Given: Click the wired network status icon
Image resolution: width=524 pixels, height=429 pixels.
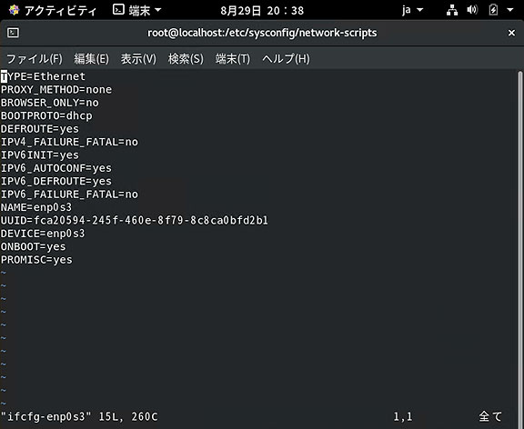Looking at the screenshot, I should point(452,10).
